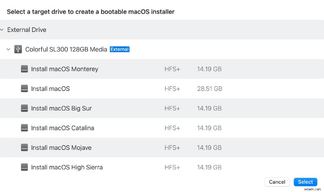Select the Install macOS 28.51 GB volume
Viewport: 324px width, 192px height.
tap(162, 89)
